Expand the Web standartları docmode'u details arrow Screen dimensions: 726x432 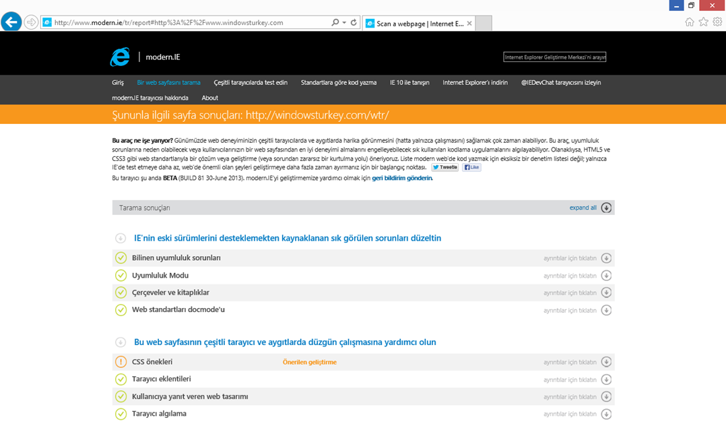[x=606, y=310]
